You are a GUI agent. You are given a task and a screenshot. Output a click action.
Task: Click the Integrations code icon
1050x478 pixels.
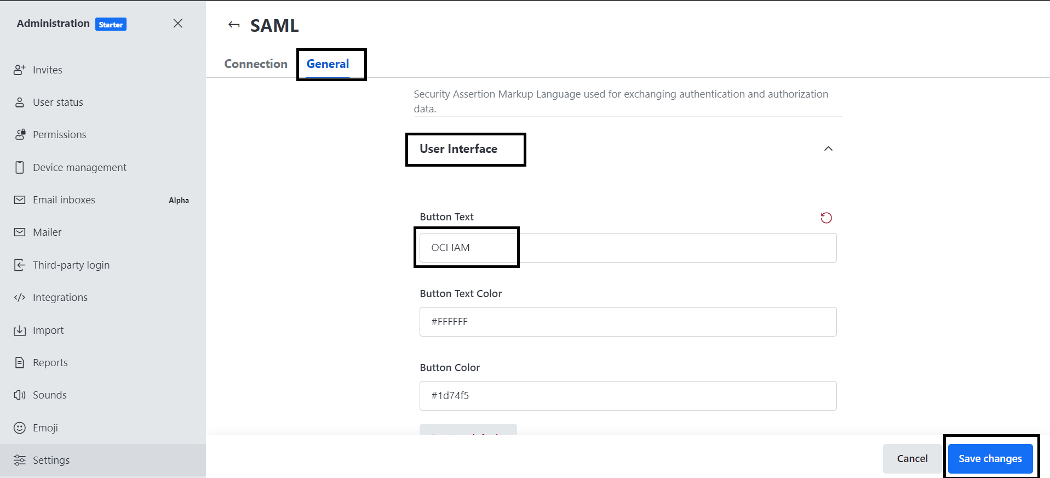click(20, 298)
